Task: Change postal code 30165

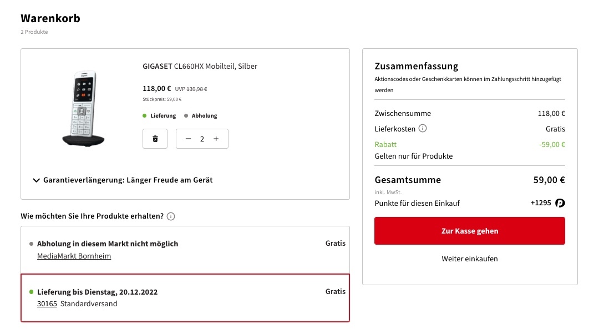Action: point(47,304)
